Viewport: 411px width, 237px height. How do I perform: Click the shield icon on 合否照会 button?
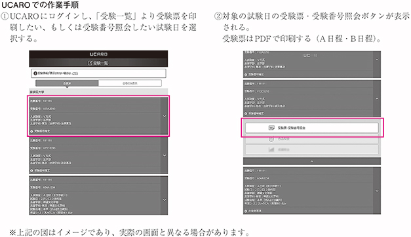(x=271, y=139)
